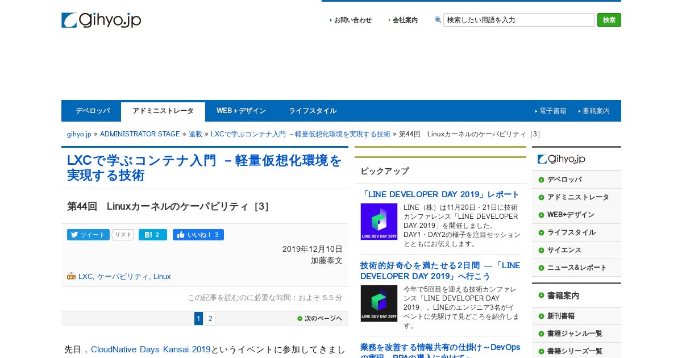682x358 pixels.
Task: Open CloudNative Days Kansai 2019 link
Action: pyautogui.click(x=151, y=349)
